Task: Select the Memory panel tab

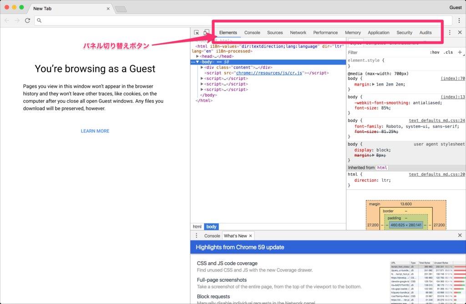Action: (x=353, y=32)
